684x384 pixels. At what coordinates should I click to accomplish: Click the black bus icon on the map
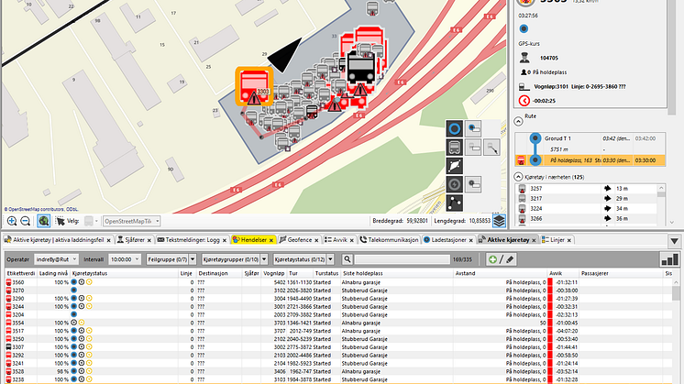360,66
